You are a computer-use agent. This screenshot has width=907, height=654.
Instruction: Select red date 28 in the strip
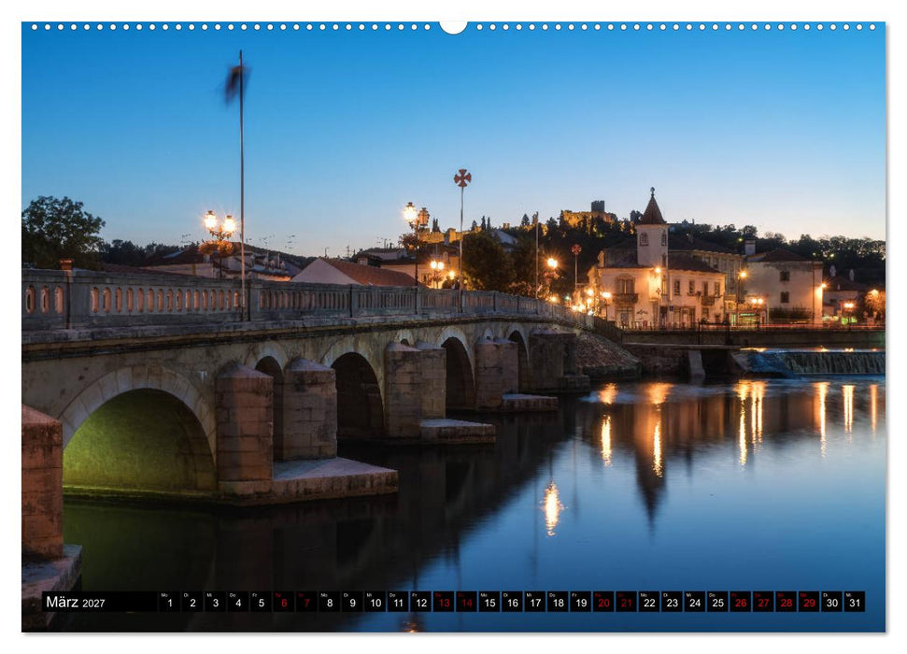[x=787, y=602]
